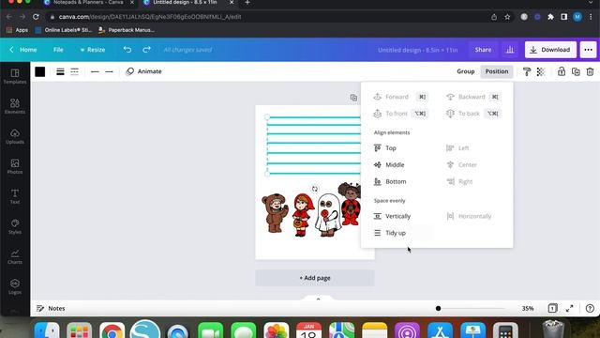Image resolution: width=600 pixels, height=338 pixels.
Task: Expand the page thumbnails chevron
Action: [x=318, y=299]
